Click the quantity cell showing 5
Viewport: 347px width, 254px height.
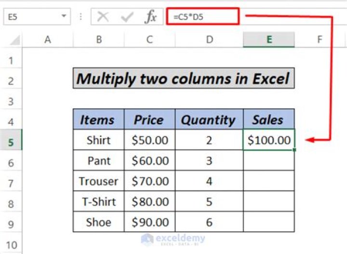(x=209, y=201)
